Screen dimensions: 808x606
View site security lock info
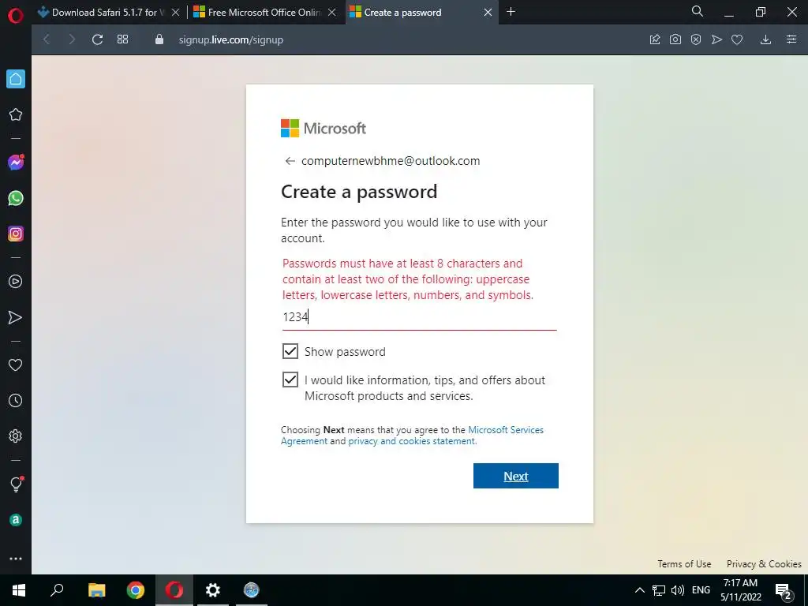[x=159, y=39]
